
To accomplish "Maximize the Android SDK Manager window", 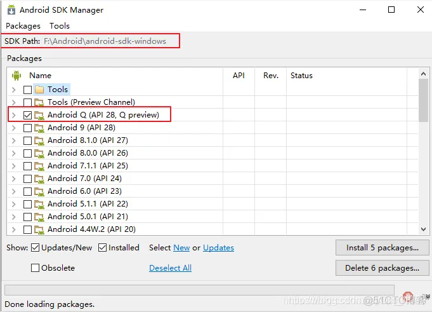I will [x=391, y=10].
